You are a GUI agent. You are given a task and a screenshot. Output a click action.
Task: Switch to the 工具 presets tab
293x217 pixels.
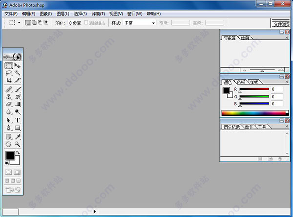click(262, 127)
